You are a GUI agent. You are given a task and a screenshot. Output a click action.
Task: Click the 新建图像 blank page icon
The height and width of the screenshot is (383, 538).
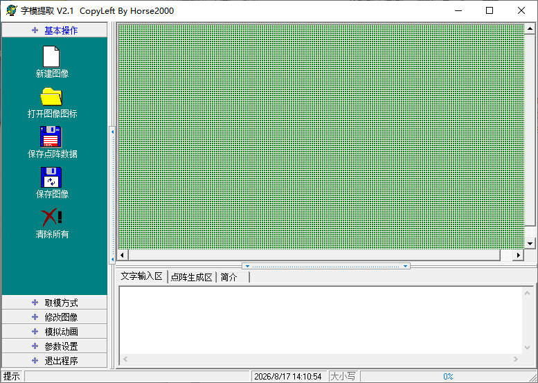click(51, 57)
